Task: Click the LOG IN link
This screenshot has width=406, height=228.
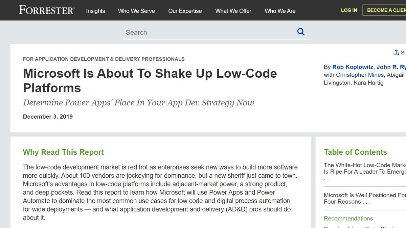Action: 349,10
